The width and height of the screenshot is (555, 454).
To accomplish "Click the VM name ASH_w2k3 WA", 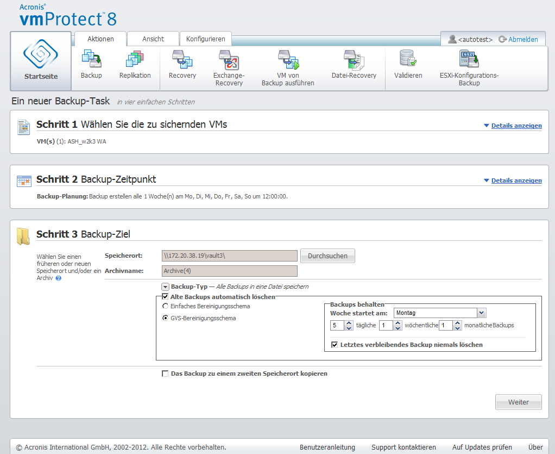I will (x=87, y=141).
